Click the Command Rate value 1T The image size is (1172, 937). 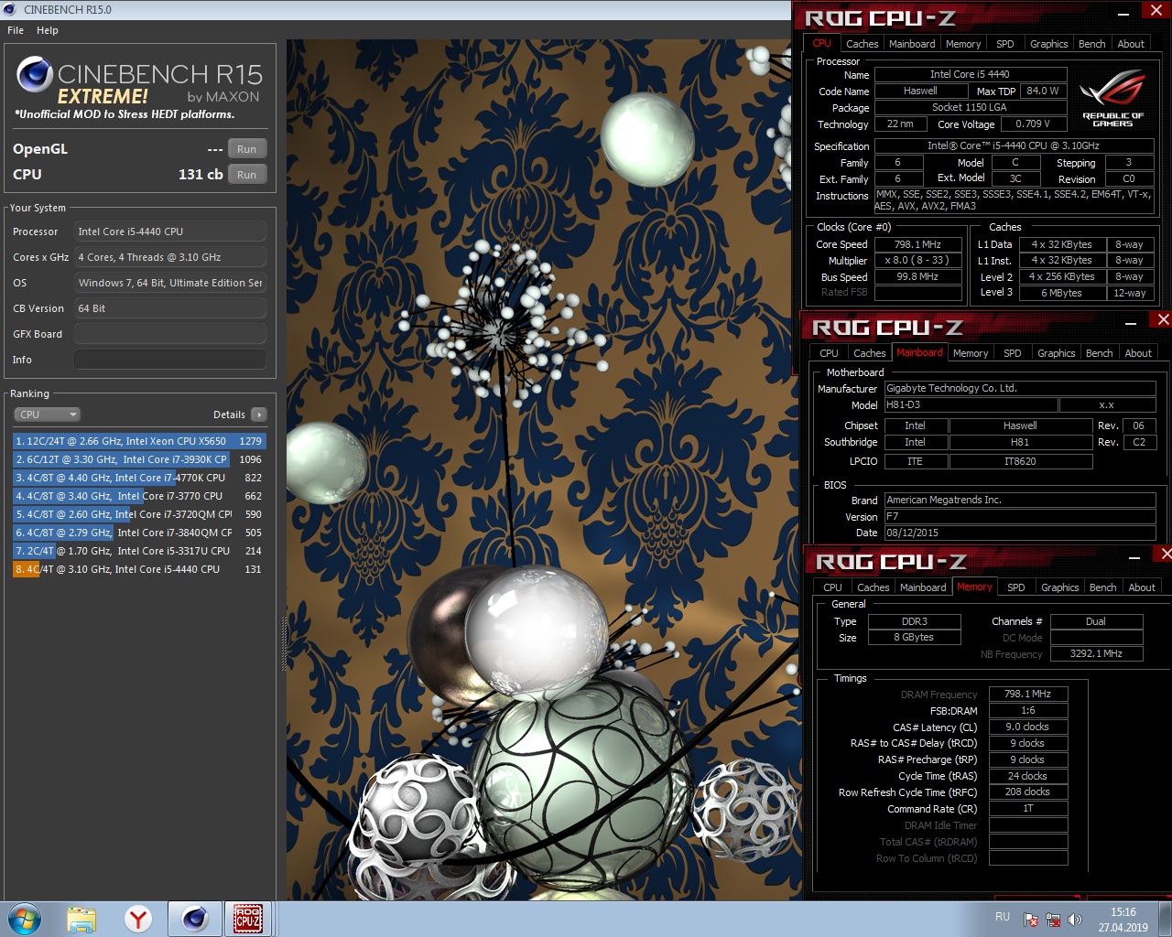click(x=1028, y=809)
